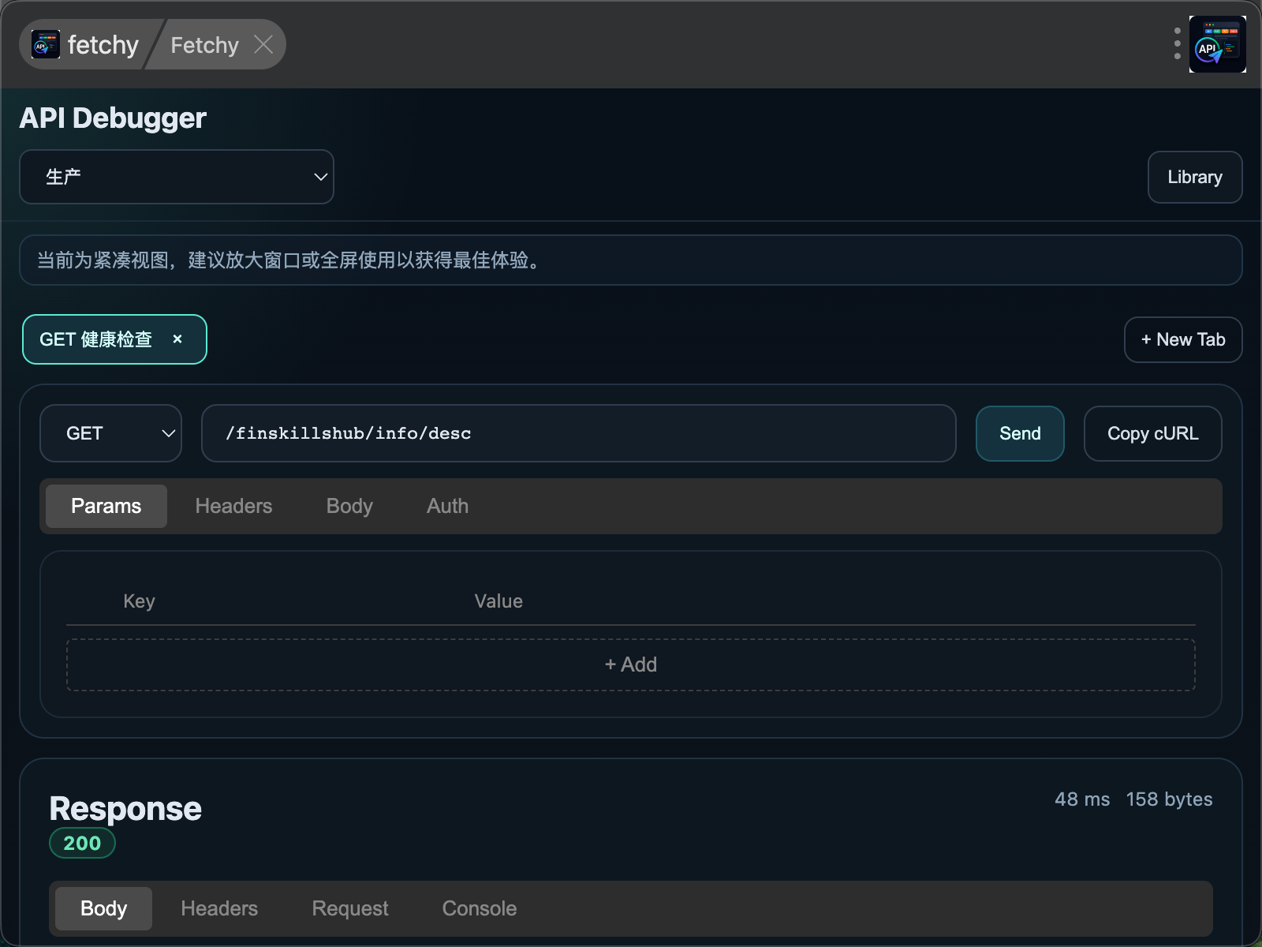Send the request
This screenshot has width=1262, height=947.
(x=1019, y=433)
